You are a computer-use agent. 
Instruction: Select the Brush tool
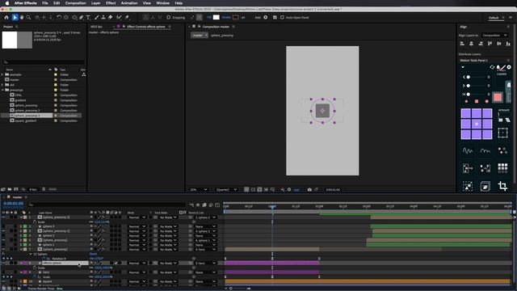pyautogui.click(x=97, y=17)
